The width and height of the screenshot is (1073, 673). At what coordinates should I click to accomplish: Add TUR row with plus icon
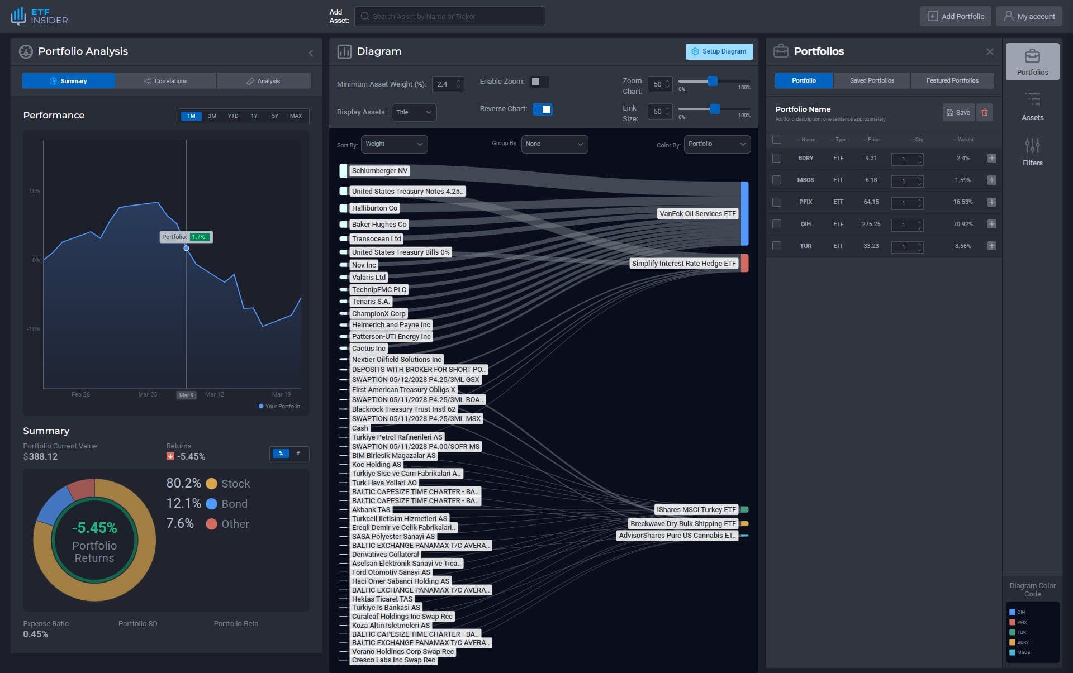pyautogui.click(x=991, y=246)
